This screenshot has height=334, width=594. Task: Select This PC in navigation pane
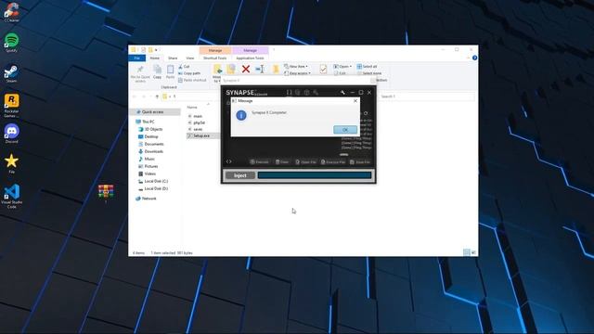click(x=145, y=122)
